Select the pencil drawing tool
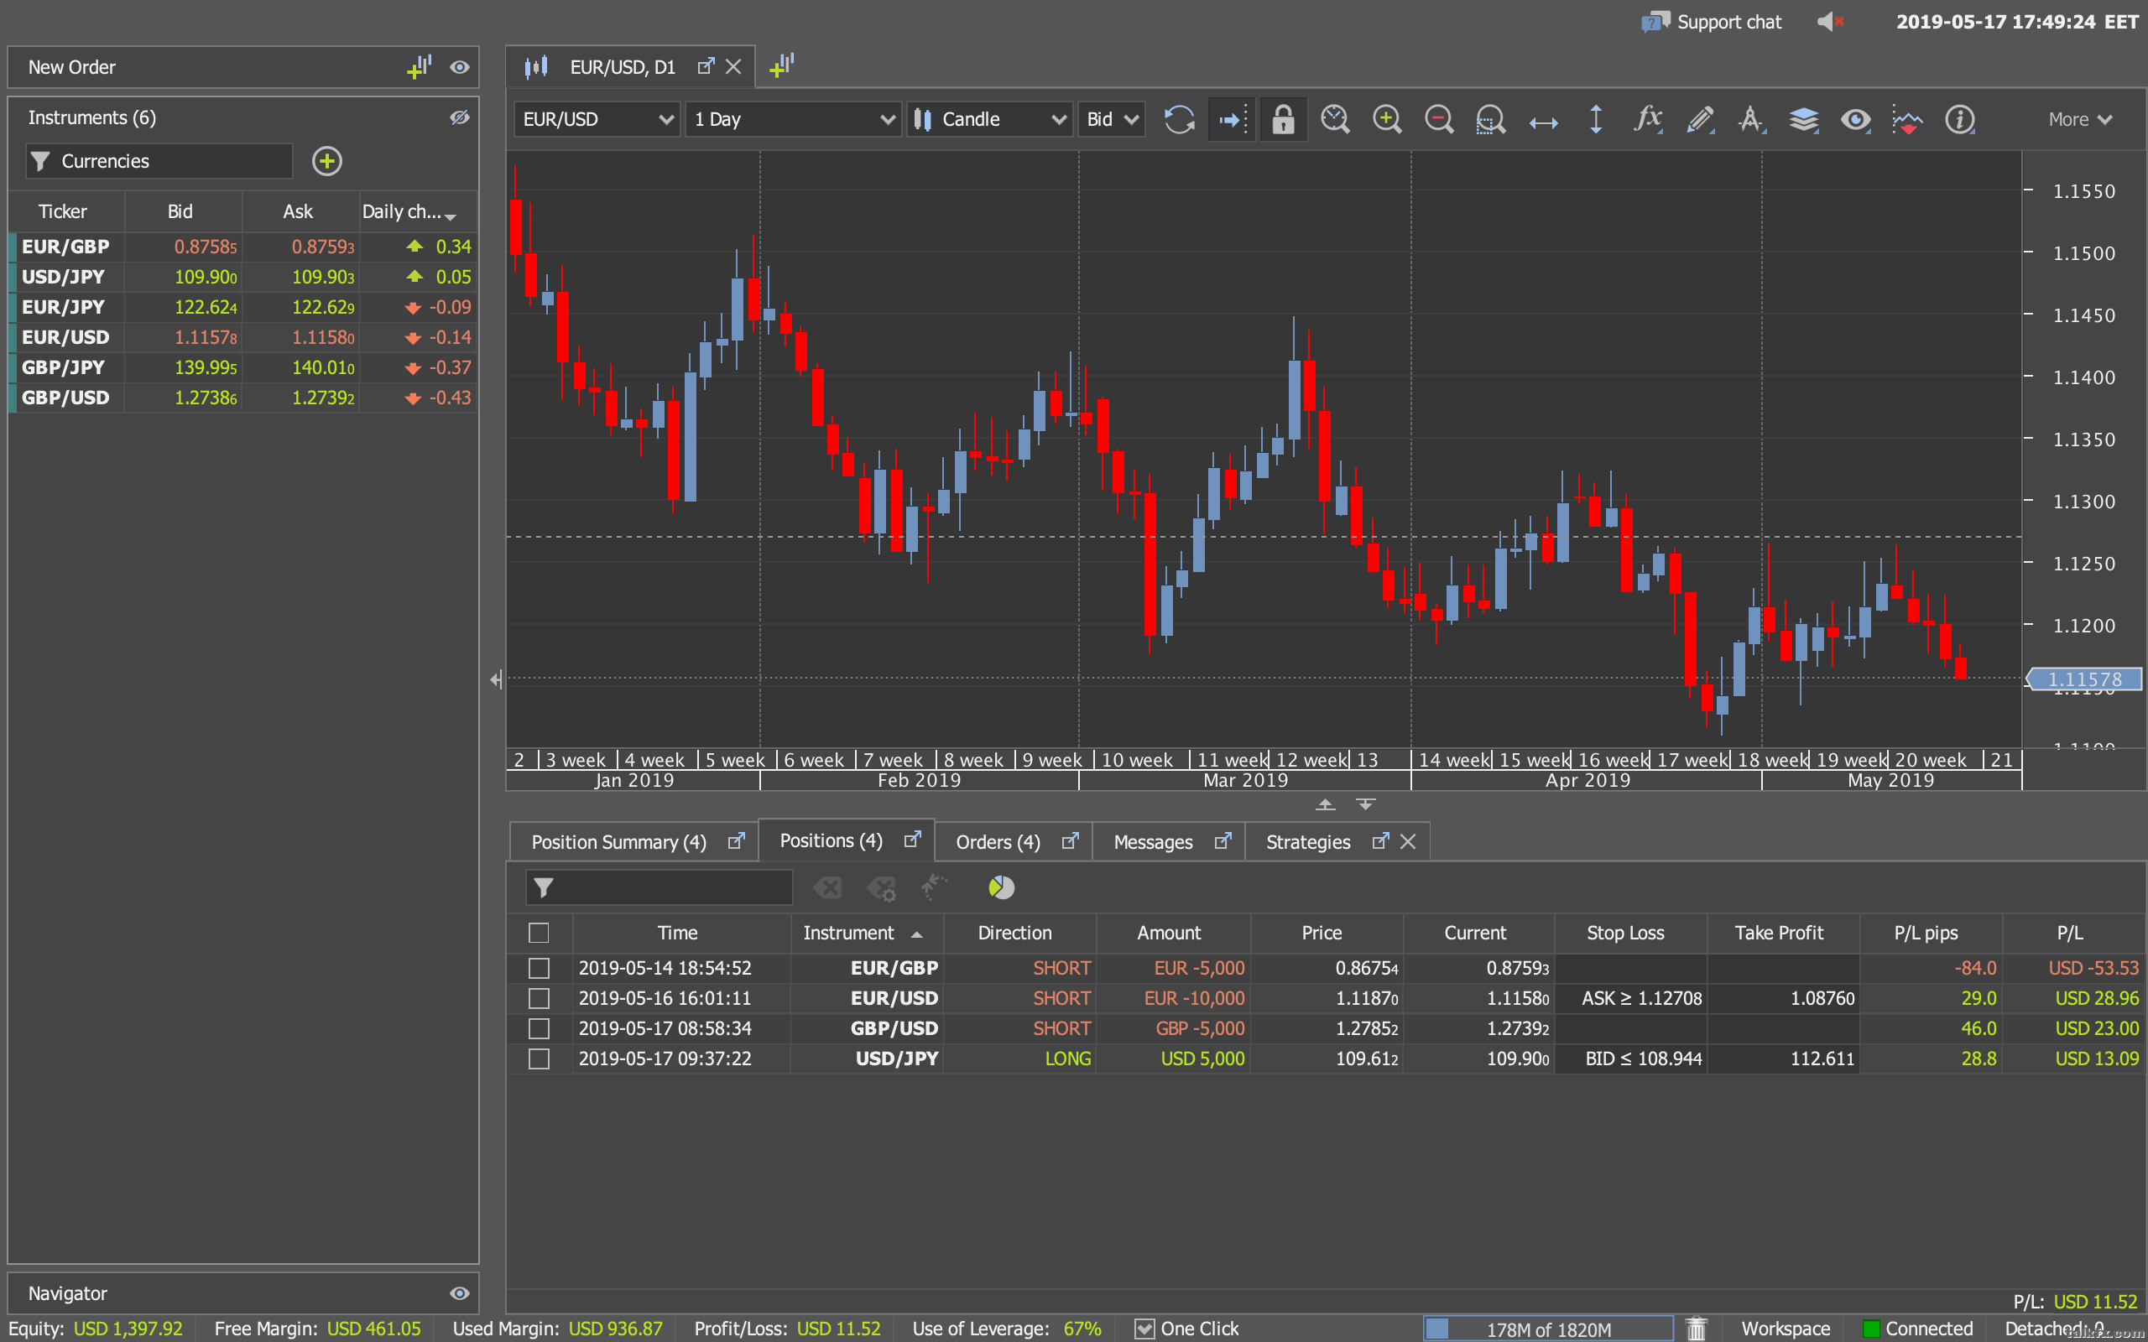The width and height of the screenshot is (2148, 1342). tap(1700, 119)
